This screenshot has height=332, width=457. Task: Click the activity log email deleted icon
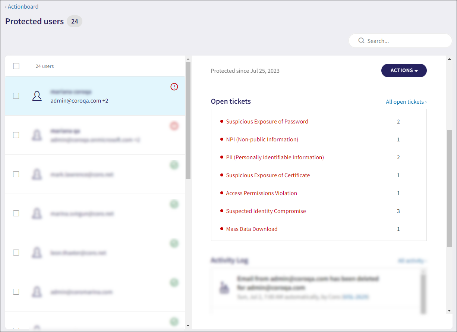coord(224,288)
